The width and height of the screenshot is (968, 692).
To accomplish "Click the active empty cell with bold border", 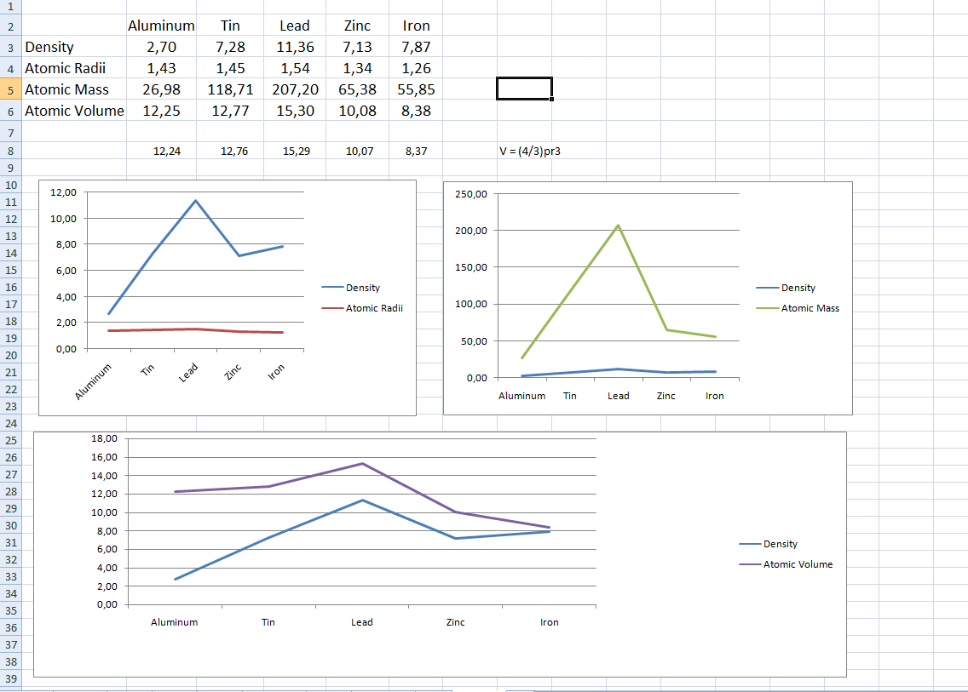I will click(x=524, y=89).
